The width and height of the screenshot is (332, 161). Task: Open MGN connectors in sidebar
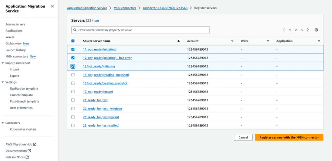tap(17, 56)
